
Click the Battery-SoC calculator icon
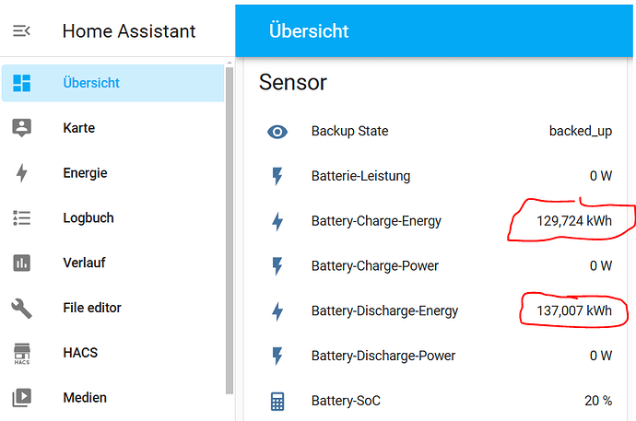click(277, 401)
